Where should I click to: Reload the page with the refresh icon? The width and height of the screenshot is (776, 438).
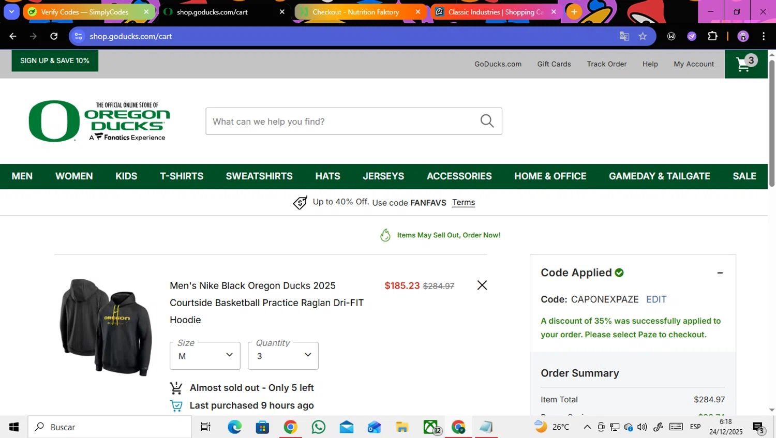coord(54,36)
